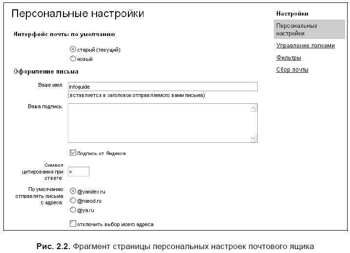Open Персональные настройки in the sidebar
Viewport: 350px width, 253px height.
(x=296, y=29)
